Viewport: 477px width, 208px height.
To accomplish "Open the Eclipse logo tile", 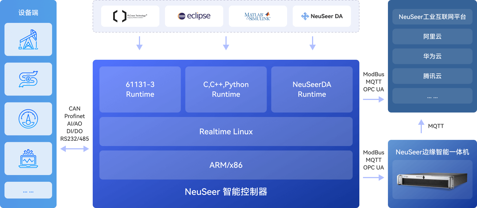I will (194, 16).
